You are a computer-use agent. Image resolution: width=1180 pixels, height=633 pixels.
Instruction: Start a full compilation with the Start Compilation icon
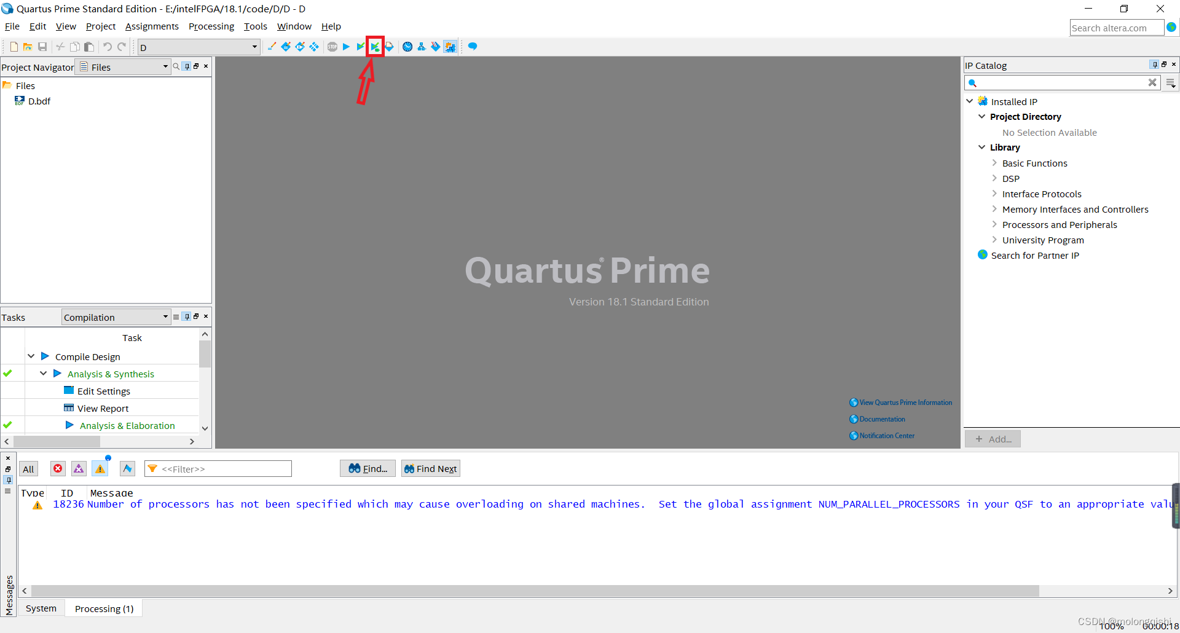(346, 47)
